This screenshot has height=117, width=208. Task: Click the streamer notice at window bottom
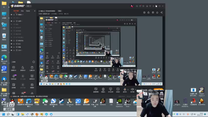[x=30, y=96]
